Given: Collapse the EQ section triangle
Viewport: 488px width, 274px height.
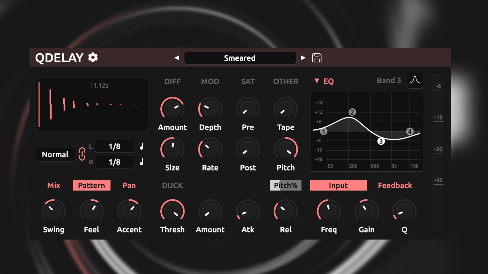Looking at the screenshot, I should [x=317, y=81].
